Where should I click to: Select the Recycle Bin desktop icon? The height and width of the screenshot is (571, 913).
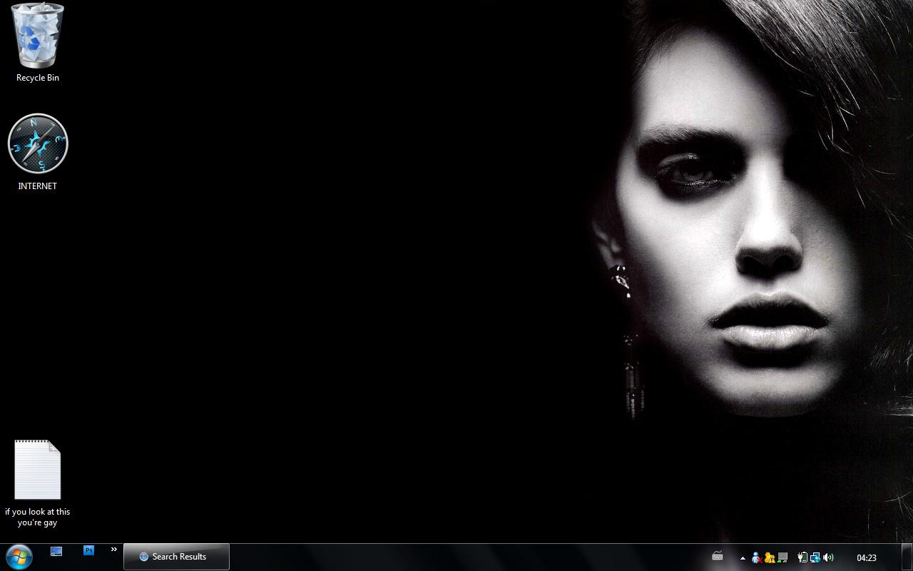(38, 36)
